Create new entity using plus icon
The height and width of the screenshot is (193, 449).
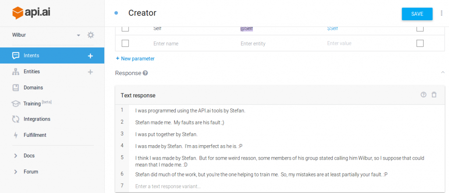pyautogui.click(x=90, y=72)
